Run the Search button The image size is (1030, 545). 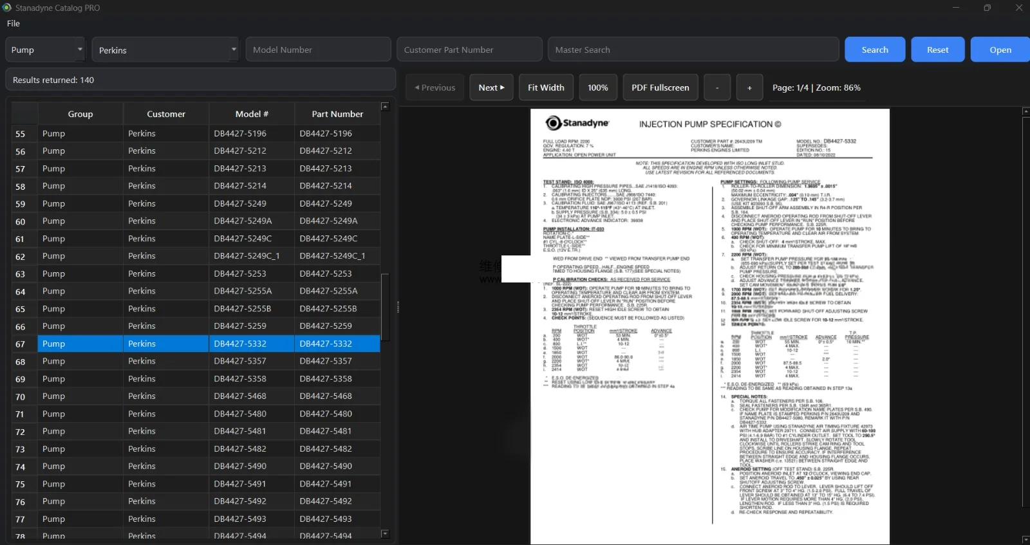coord(875,50)
